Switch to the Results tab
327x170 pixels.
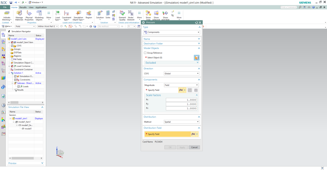coord(23,7)
